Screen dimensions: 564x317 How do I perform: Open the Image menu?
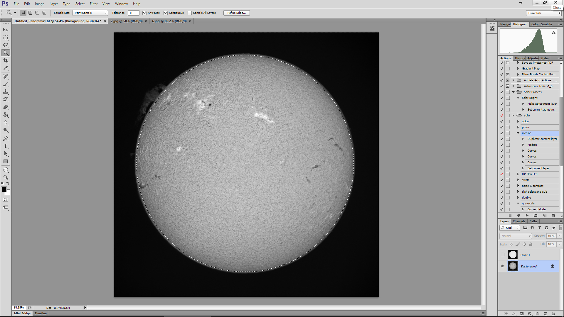point(40,4)
